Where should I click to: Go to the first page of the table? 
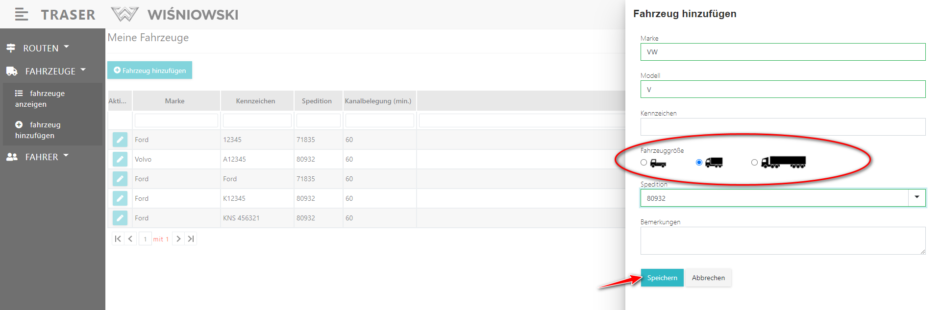tap(118, 239)
